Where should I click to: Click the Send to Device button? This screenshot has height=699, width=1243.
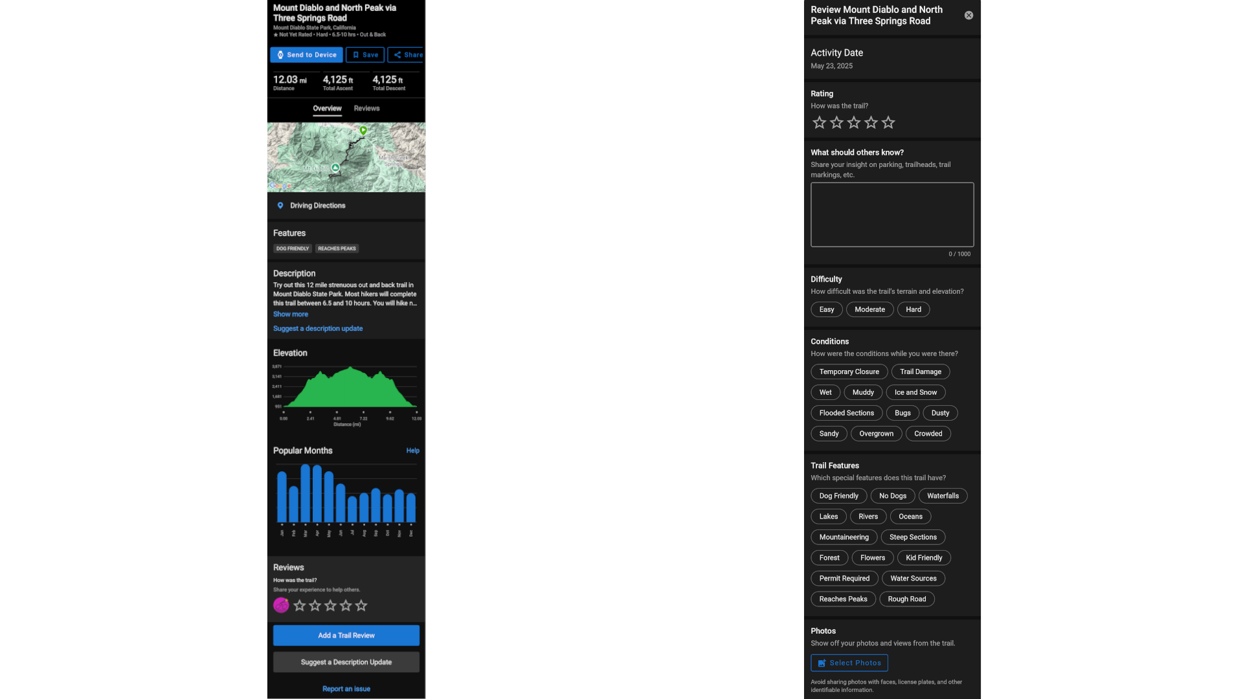pyautogui.click(x=306, y=55)
